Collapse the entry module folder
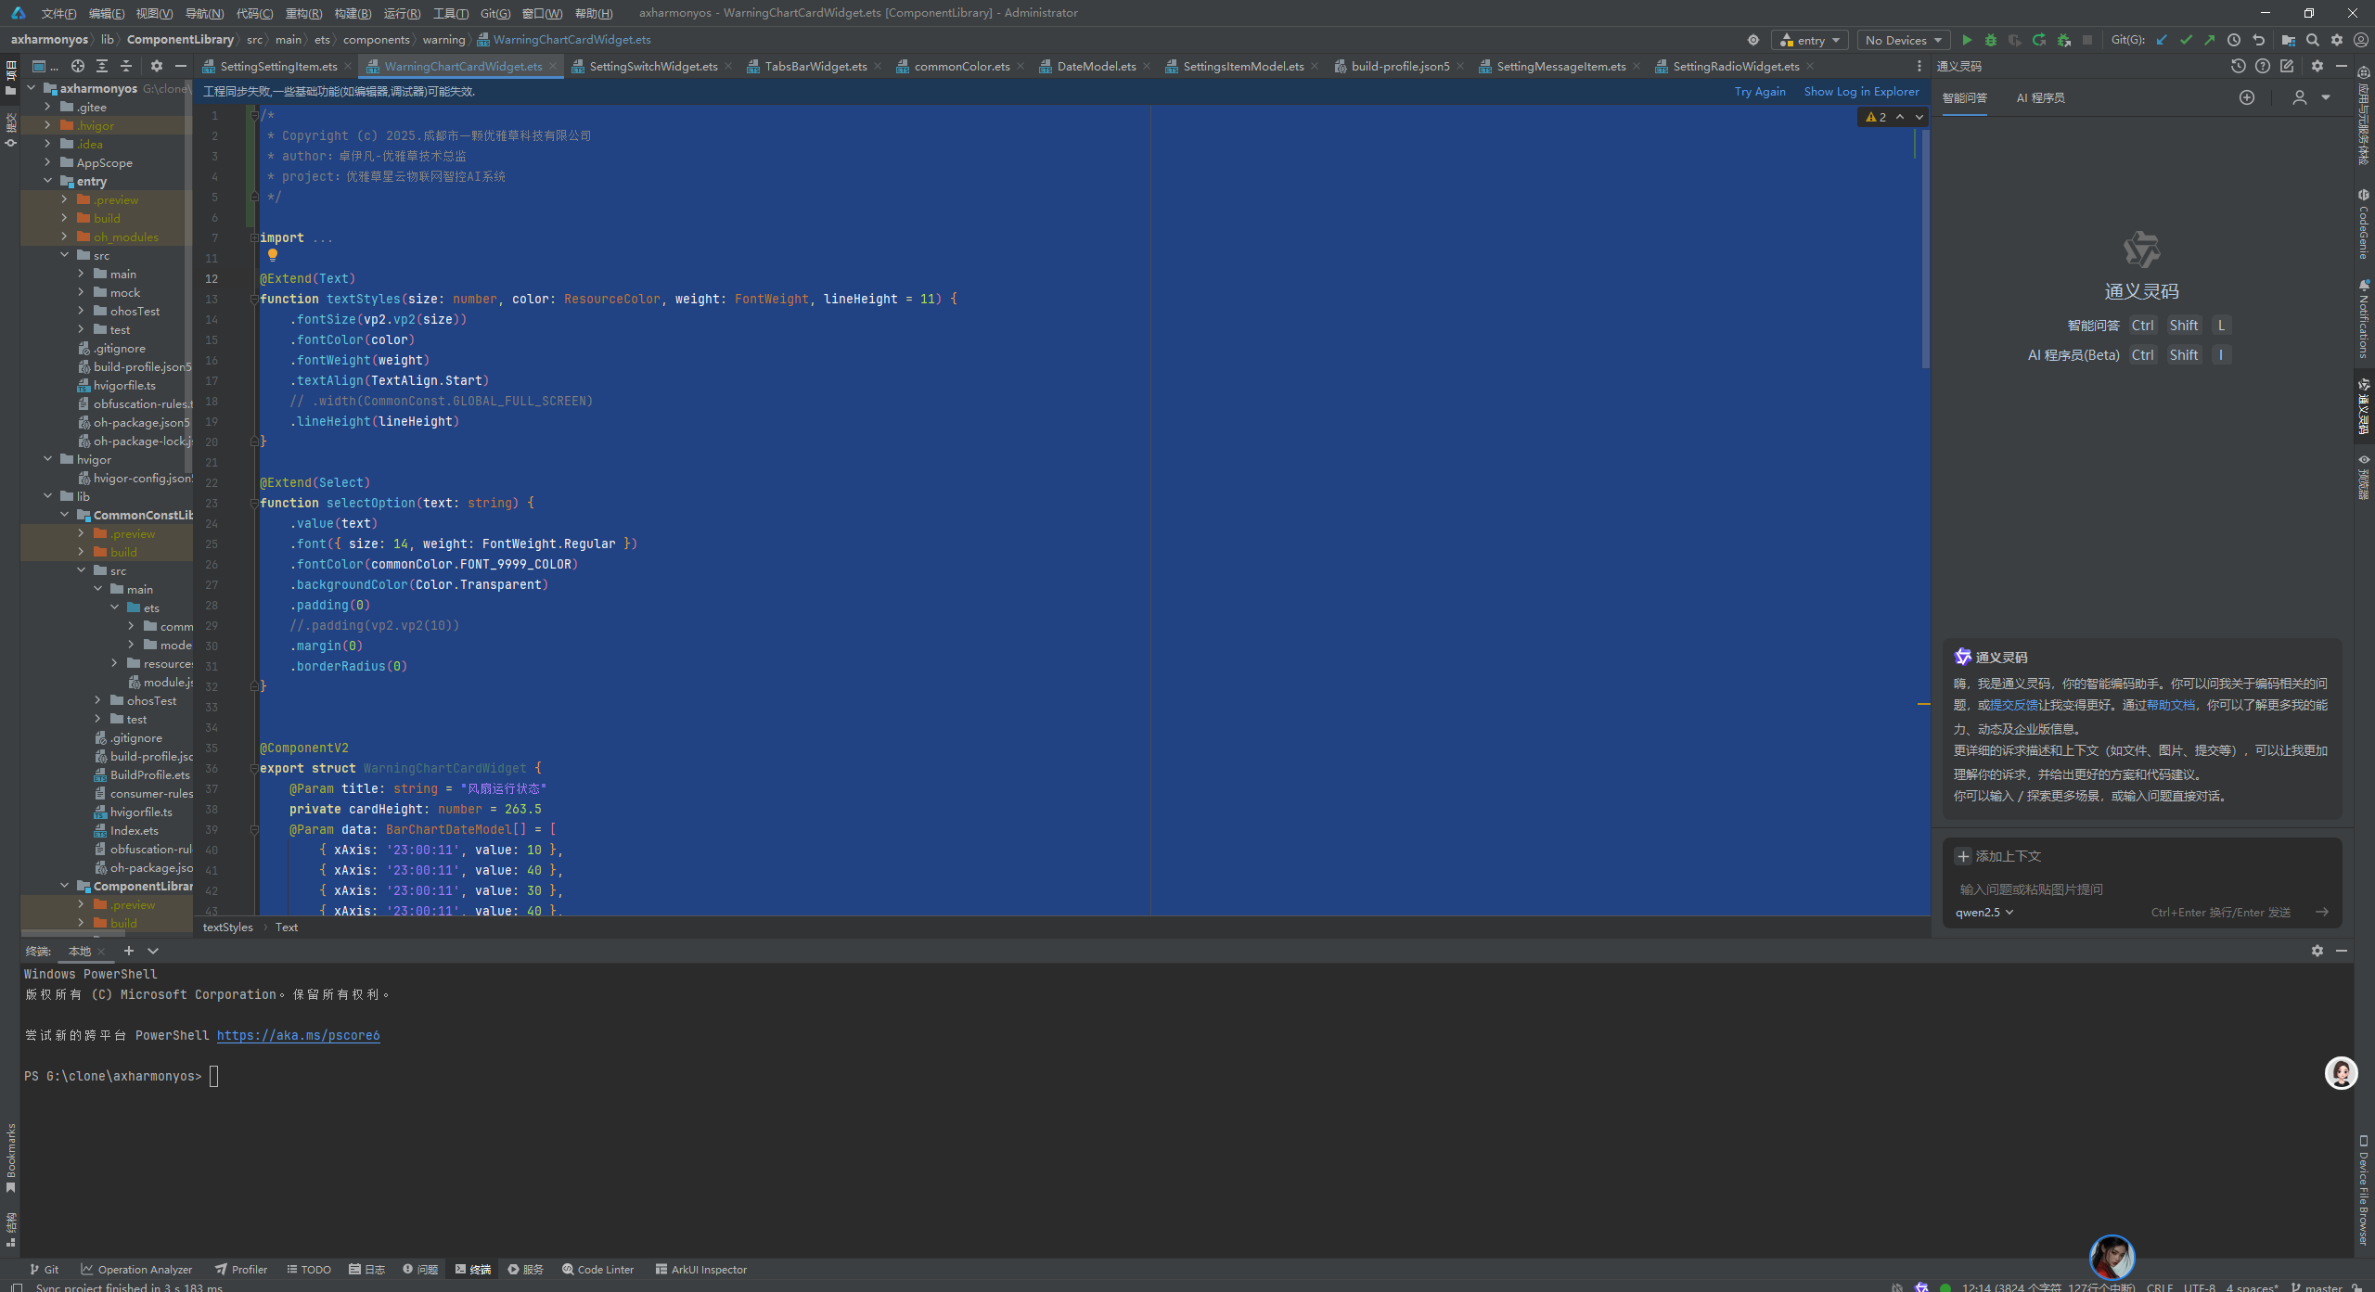Screen dimensions: 2375x1292 pos(47,181)
